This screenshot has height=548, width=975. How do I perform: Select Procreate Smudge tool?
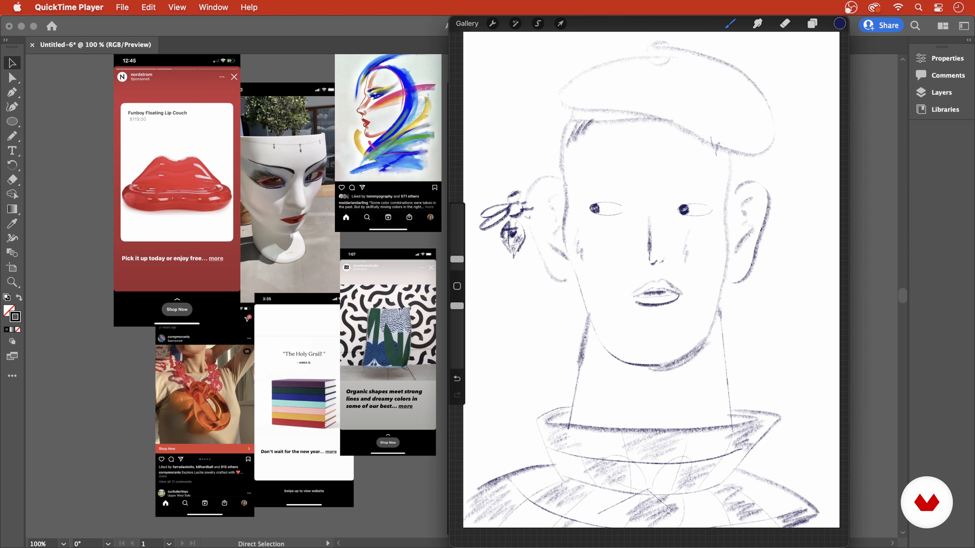tap(757, 23)
